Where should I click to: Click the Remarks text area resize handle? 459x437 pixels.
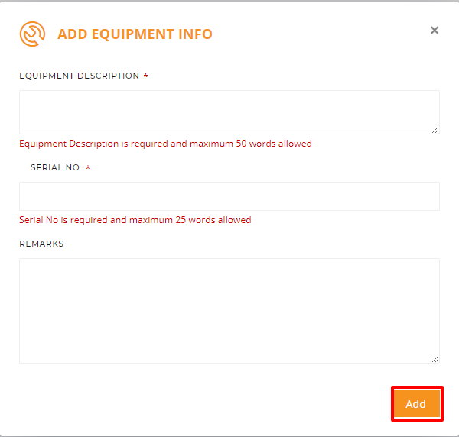point(435,359)
